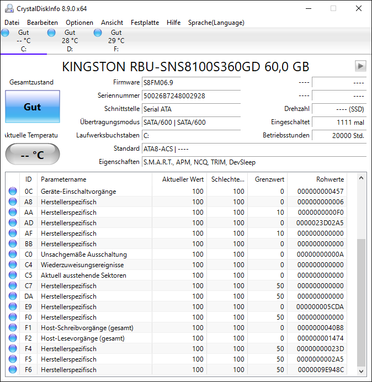Click the CrystalDiskInfo app icon in title bar
The image size is (372, 382).
click(x=9, y=8)
